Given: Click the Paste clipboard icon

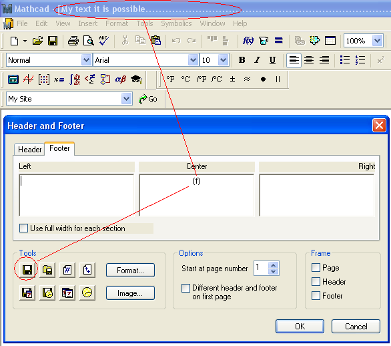Looking at the screenshot, I should pos(156,40).
